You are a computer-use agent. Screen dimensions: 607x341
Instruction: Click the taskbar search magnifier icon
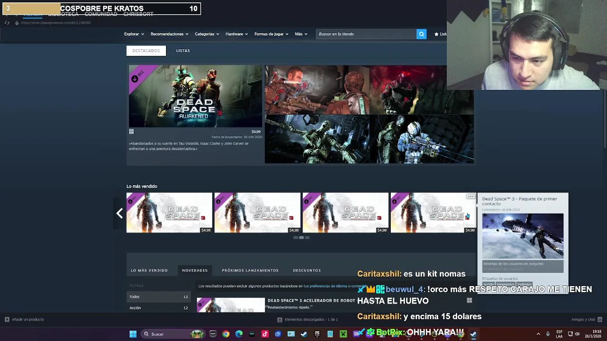(146, 334)
